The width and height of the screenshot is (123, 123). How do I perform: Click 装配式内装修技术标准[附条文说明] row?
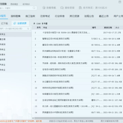coord(78,76)
